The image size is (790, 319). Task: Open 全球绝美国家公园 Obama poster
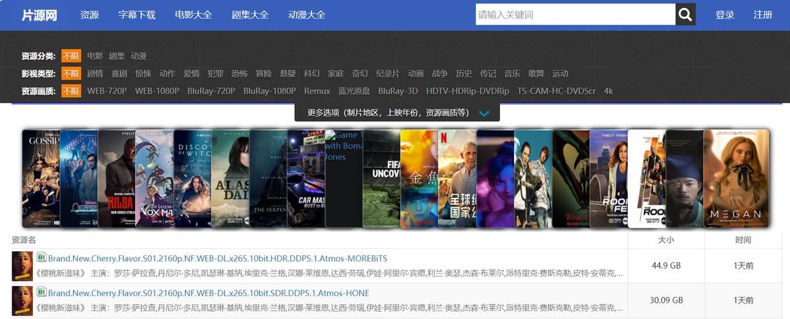[458, 178]
